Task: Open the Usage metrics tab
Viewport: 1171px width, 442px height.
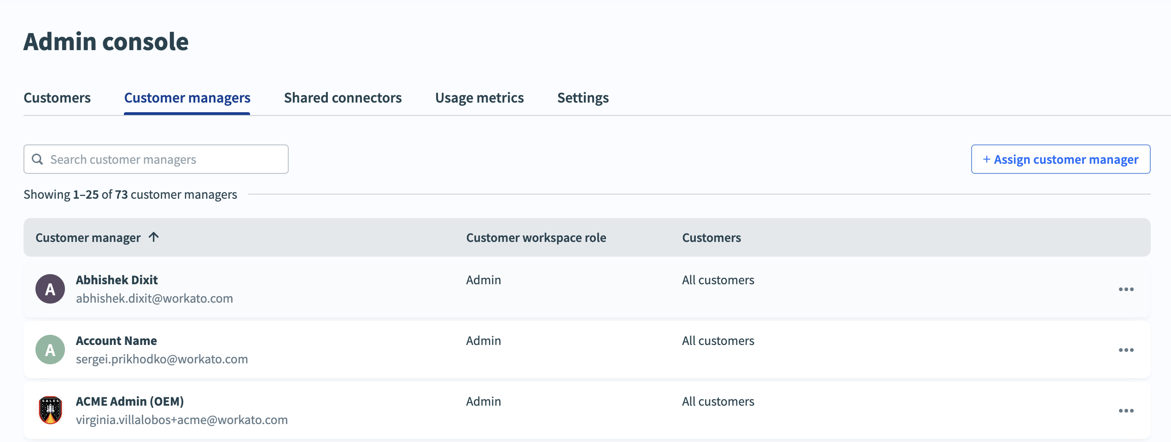Action: (479, 98)
